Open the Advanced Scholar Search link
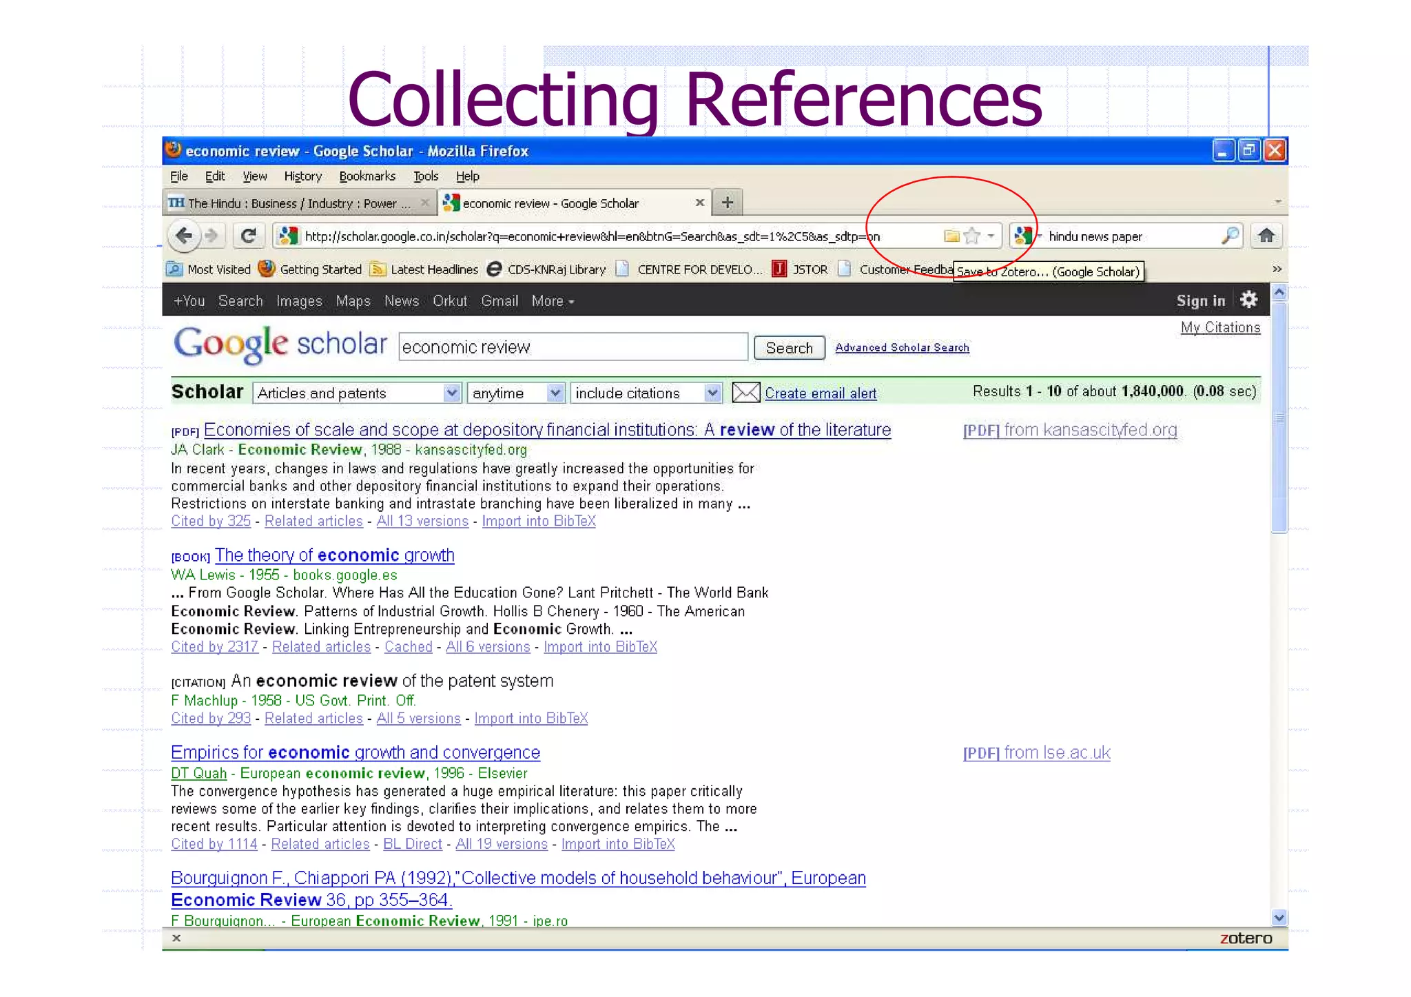 [902, 347]
